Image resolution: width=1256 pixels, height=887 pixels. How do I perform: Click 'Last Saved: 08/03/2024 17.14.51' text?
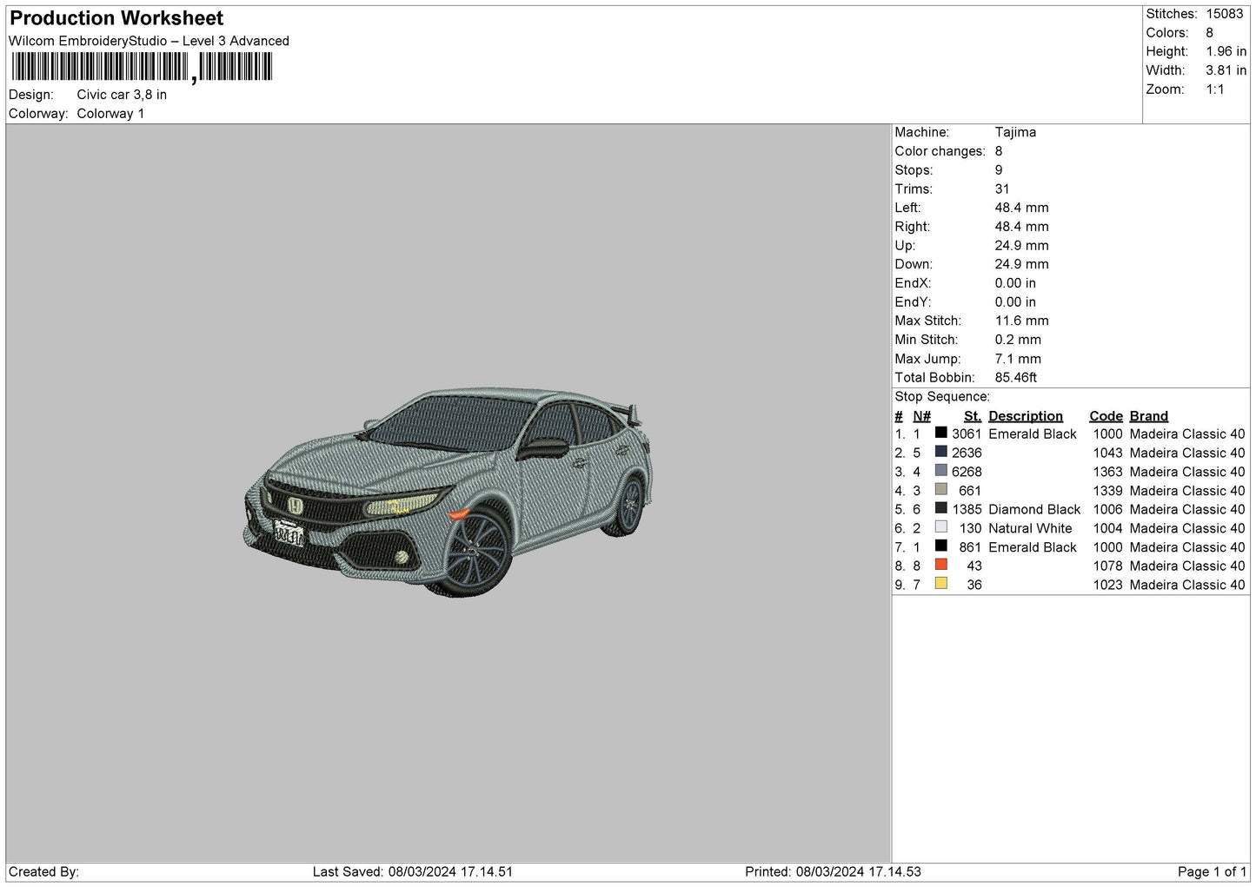tap(413, 872)
